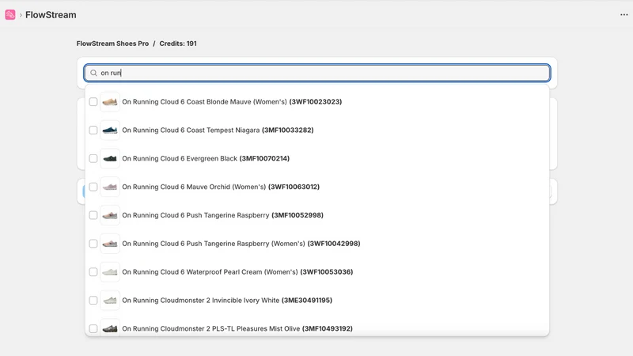
Task: Click the Coast Blonde Mauve shoe thumbnail
Action: pos(110,102)
